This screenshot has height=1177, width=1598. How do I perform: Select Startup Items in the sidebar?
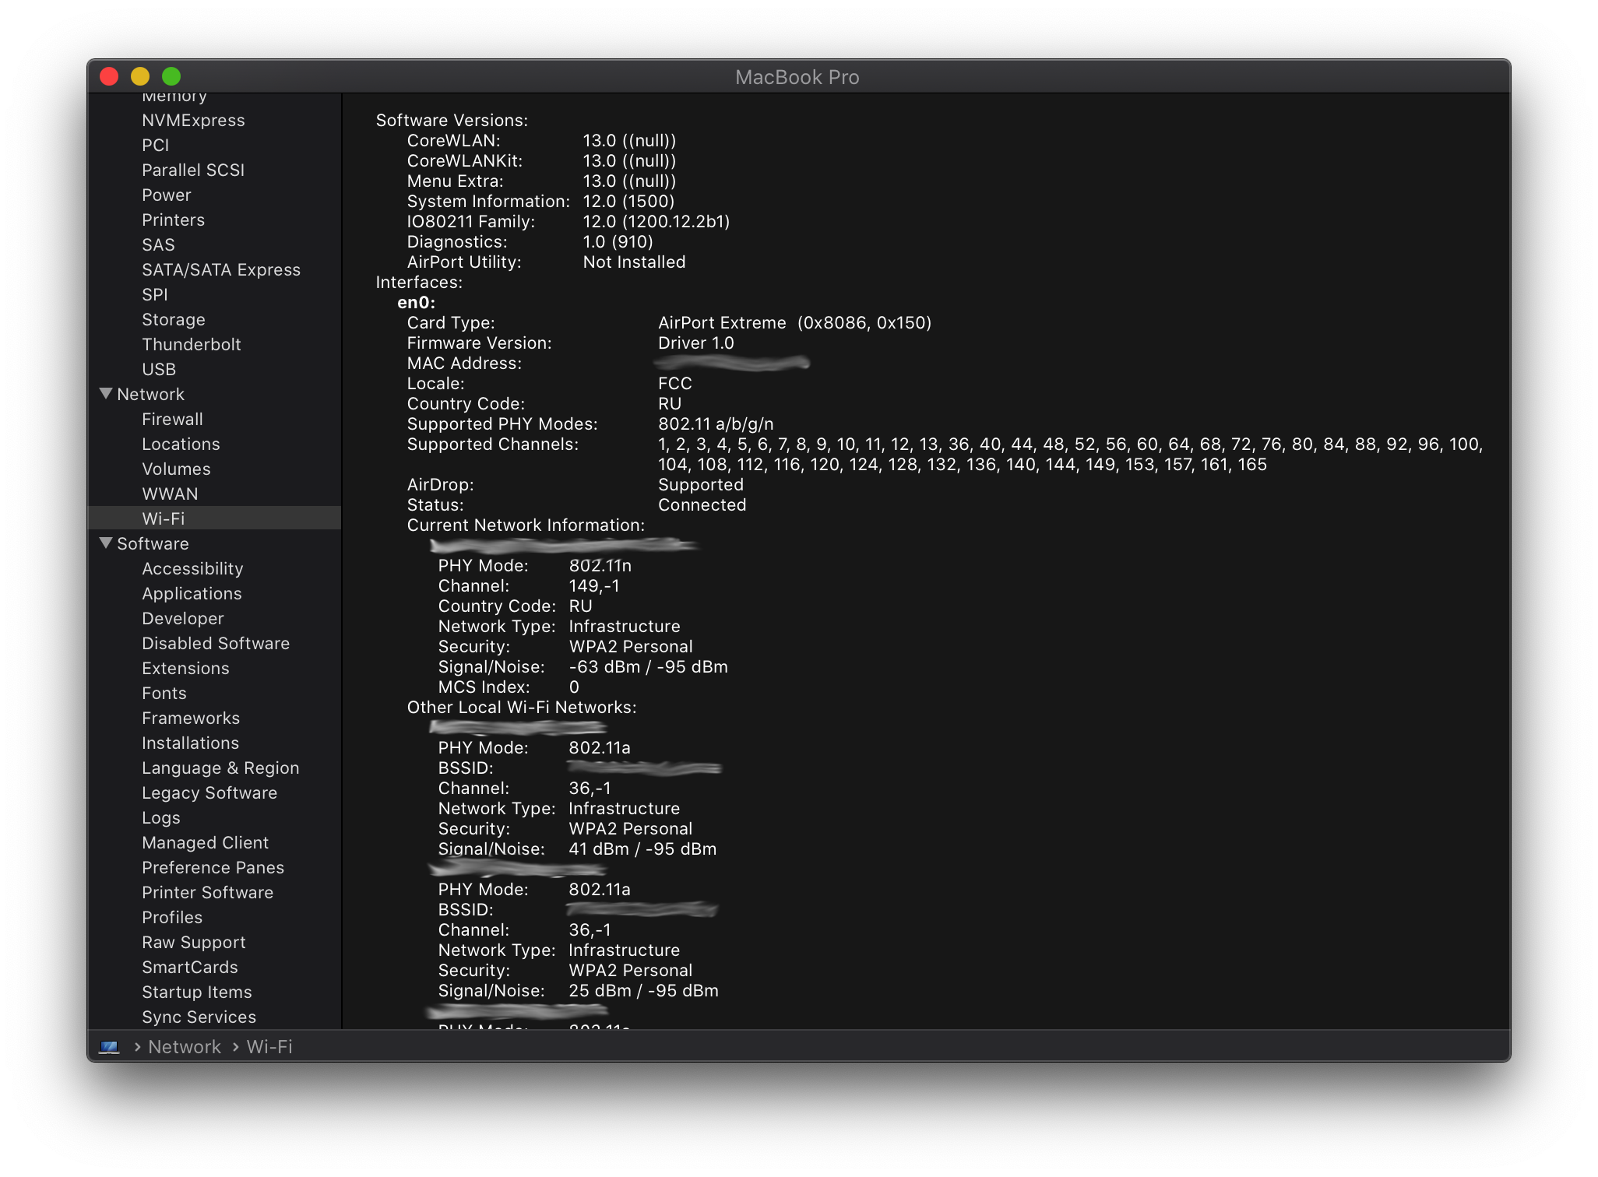[x=197, y=992]
